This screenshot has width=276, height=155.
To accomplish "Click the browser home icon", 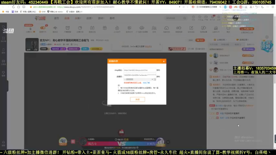I will [x=19, y=7].
